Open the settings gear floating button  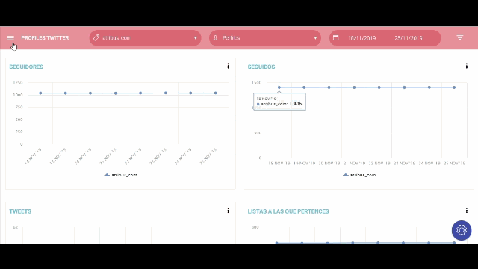(x=462, y=230)
